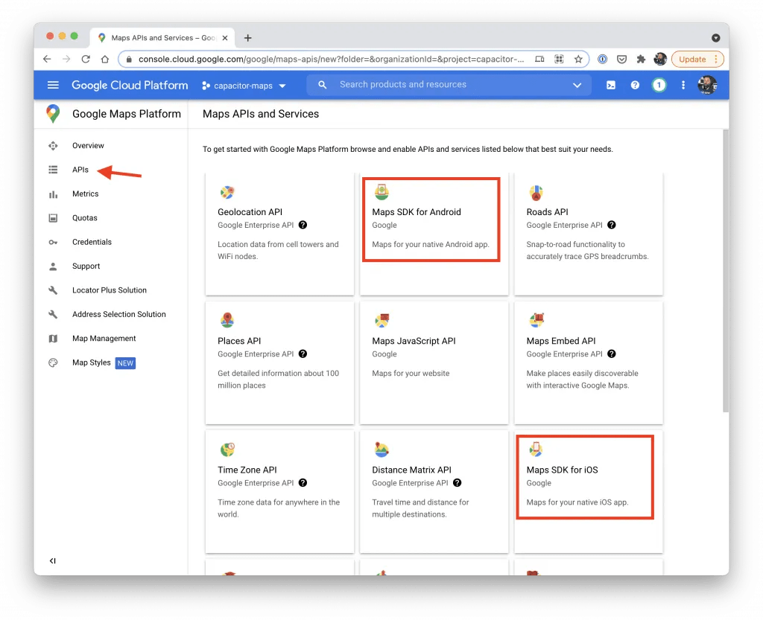
Task: Click the Maps Embed API icon
Action: (x=536, y=320)
